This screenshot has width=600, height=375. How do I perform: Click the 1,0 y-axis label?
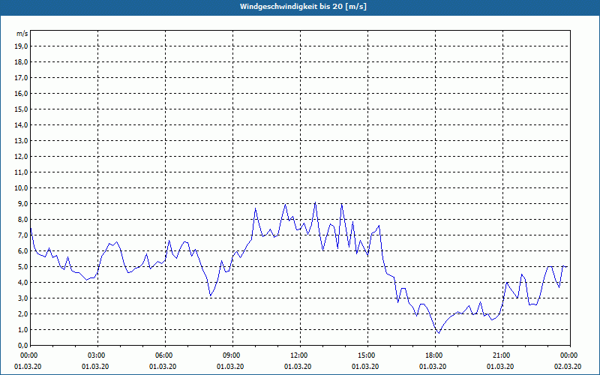pyautogui.click(x=22, y=329)
